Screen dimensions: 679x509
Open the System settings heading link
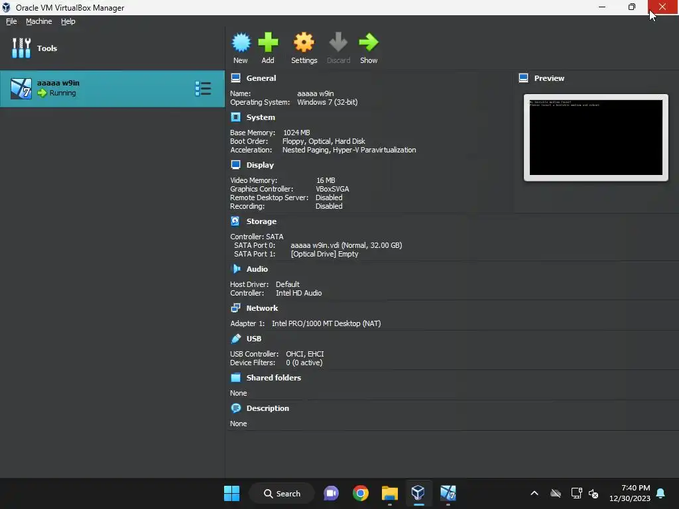[x=261, y=117]
